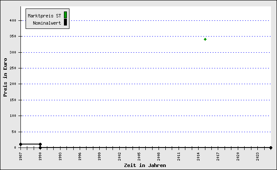
Task: Click the 400 y-axis label
Action: pyautogui.click(x=13, y=20)
